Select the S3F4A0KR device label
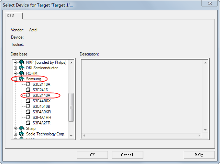The width and height of the screenshot is (220, 164). click(42, 112)
